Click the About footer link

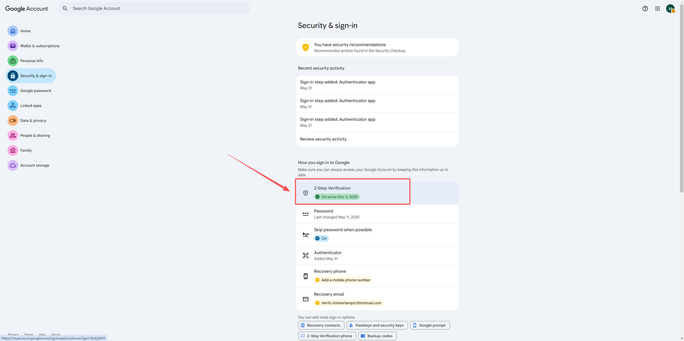point(56,334)
